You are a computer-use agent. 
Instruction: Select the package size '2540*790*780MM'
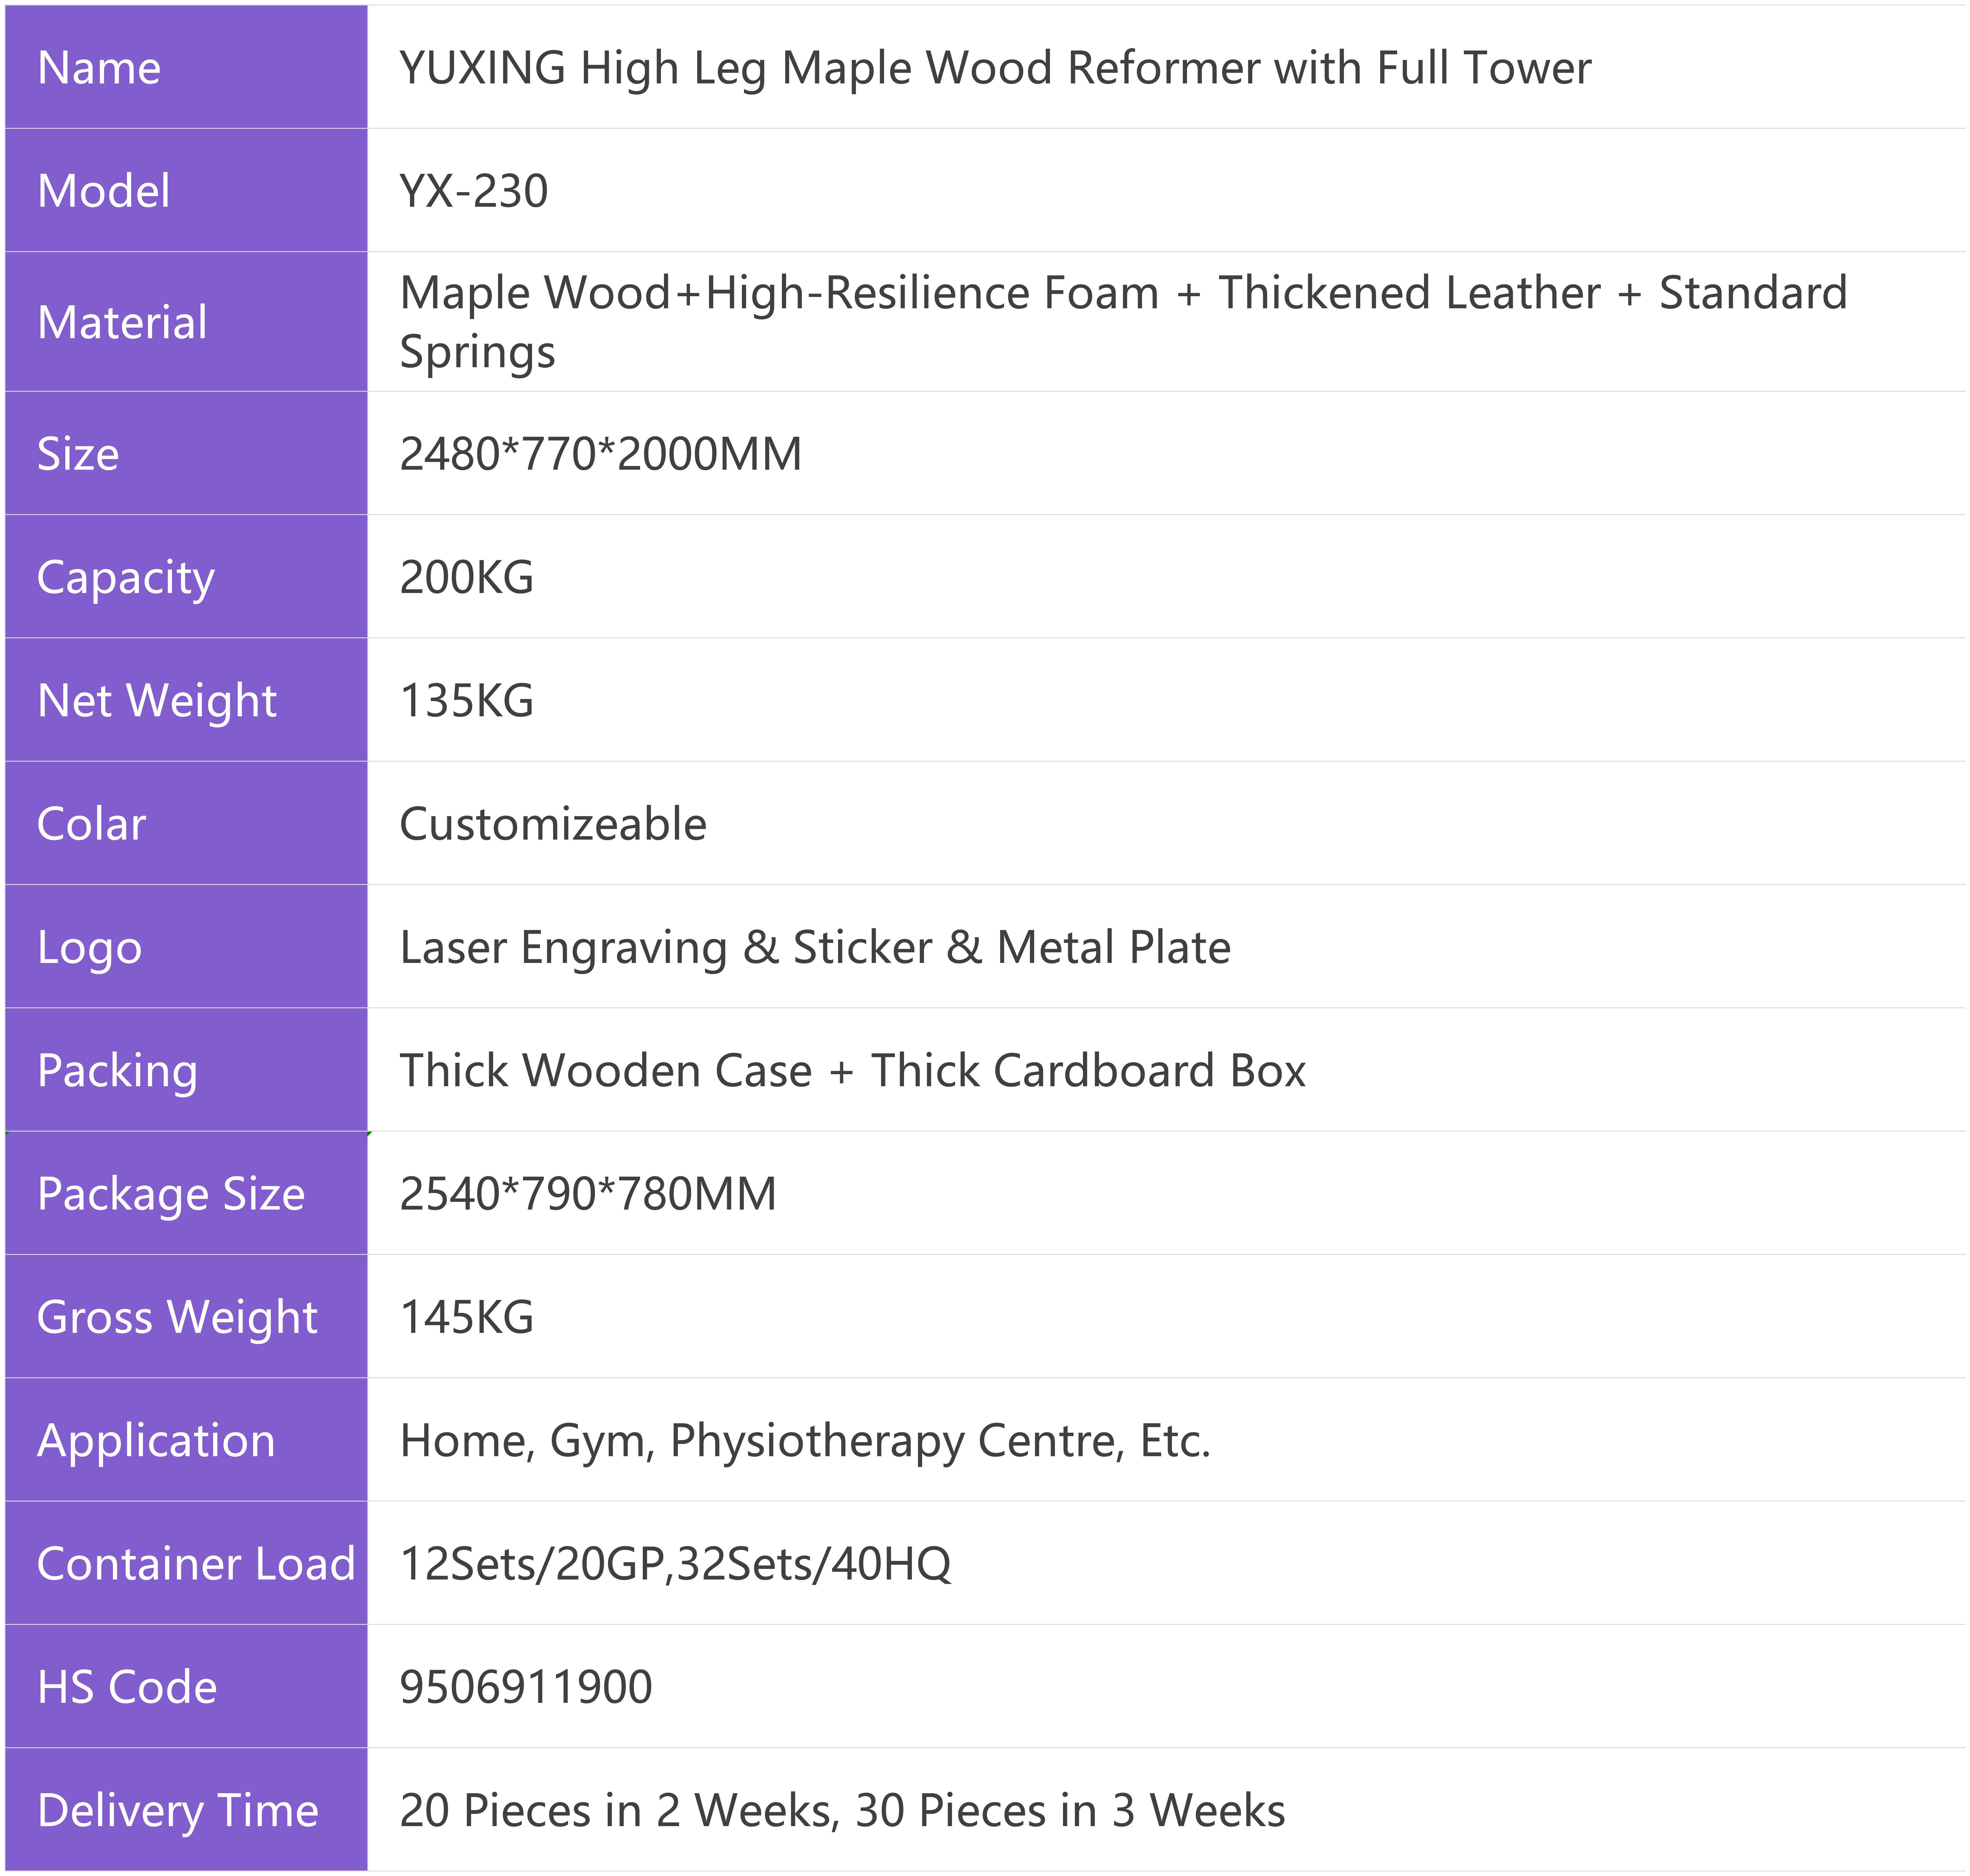coord(588,1194)
